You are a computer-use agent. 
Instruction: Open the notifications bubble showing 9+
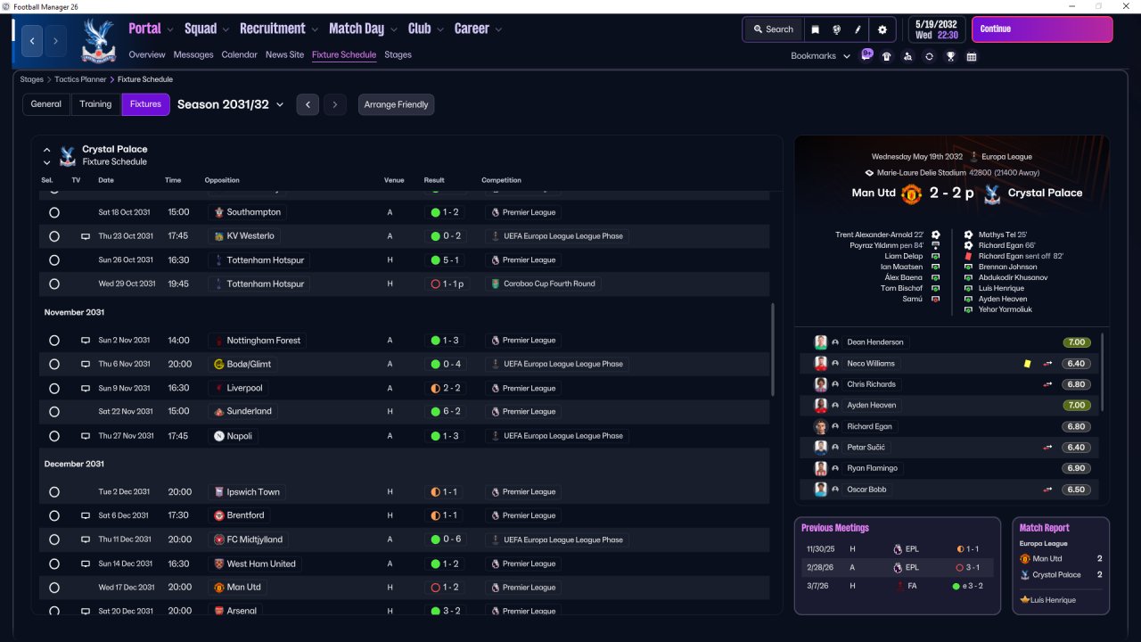coord(866,54)
